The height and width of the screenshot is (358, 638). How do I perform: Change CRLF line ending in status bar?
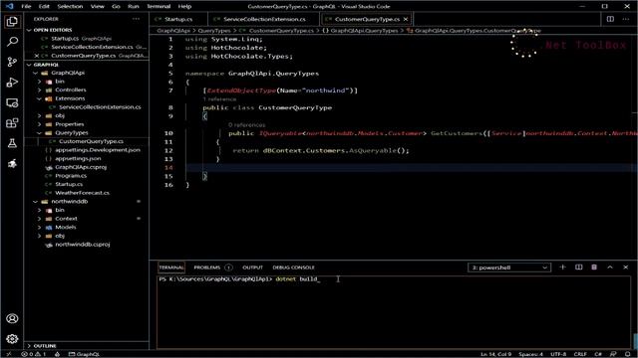tap(580, 354)
